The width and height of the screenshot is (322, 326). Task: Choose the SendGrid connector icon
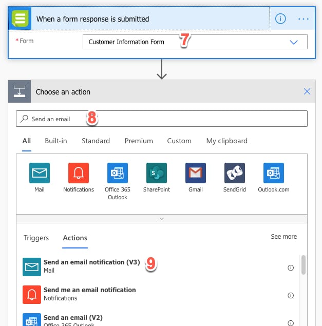[x=235, y=173]
